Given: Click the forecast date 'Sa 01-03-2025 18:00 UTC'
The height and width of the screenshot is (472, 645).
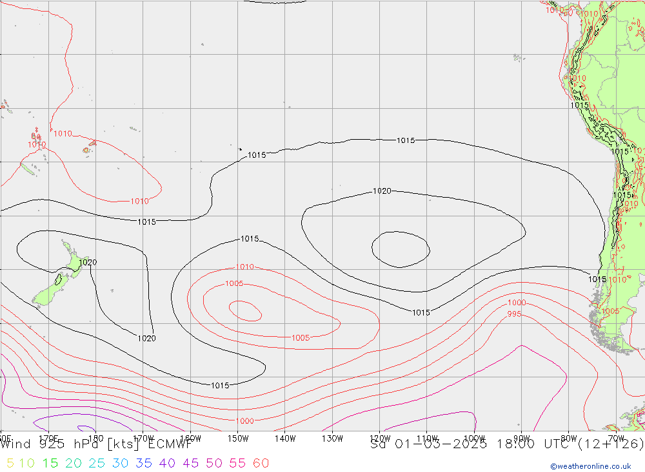Looking at the screenshot, I should pyautogui.click(x=471, y=444).
